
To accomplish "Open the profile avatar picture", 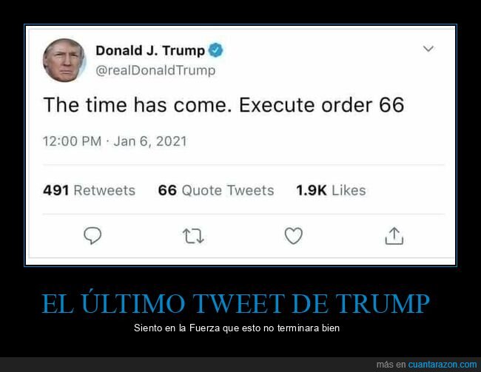I will coord(64,60).
